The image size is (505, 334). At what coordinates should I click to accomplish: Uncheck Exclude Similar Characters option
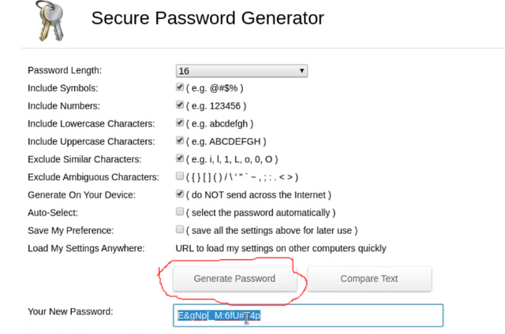click(180, 158)
